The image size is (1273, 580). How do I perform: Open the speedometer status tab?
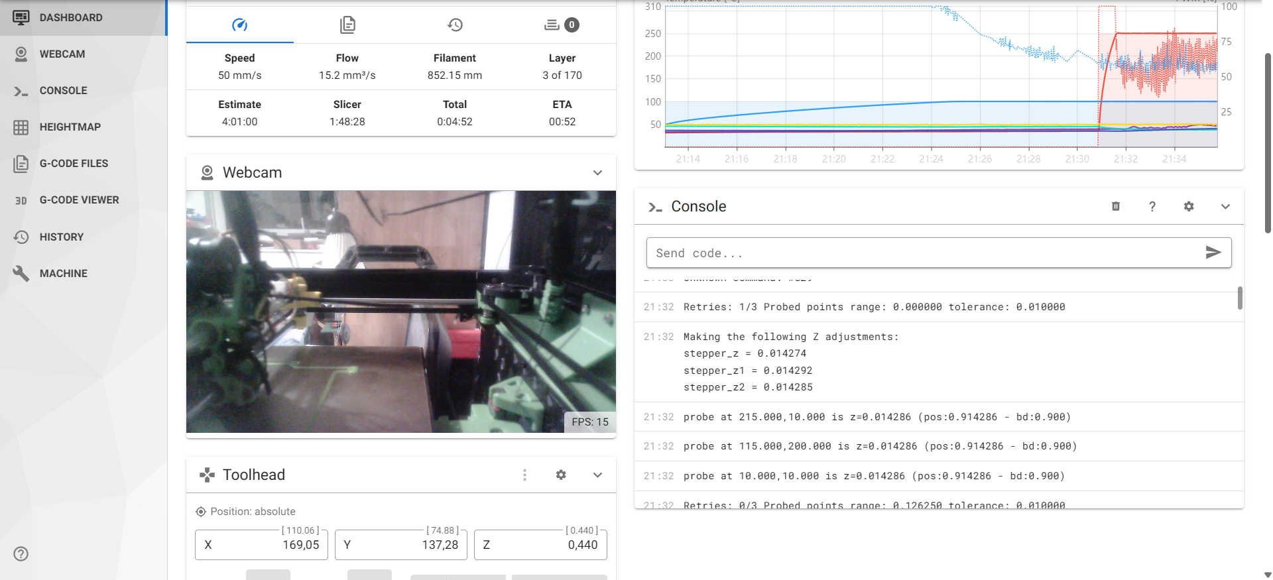[239, 25]
